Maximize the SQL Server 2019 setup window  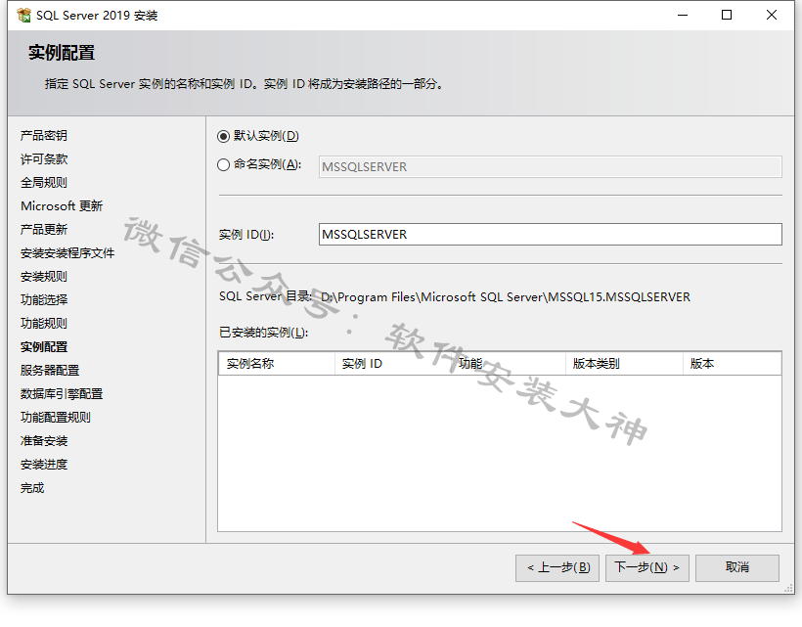tap(727, 16)
